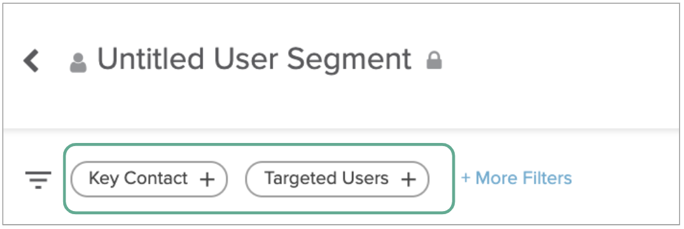This screenshot has width=684, height=229.
Task: Edit the Untitled User Segment title
Action: point(254,60)
